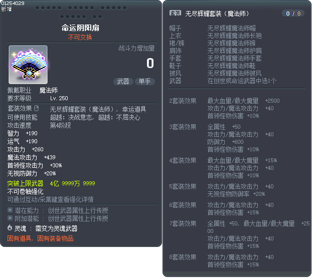Viewport: 312px width, 278px height.
Task: Click the 8套装效果 label
Action: coord(183,257)
